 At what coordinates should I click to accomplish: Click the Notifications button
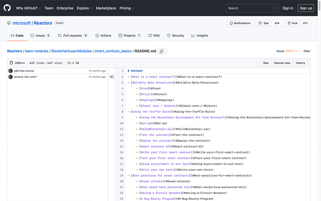click(x=240, y=23)
